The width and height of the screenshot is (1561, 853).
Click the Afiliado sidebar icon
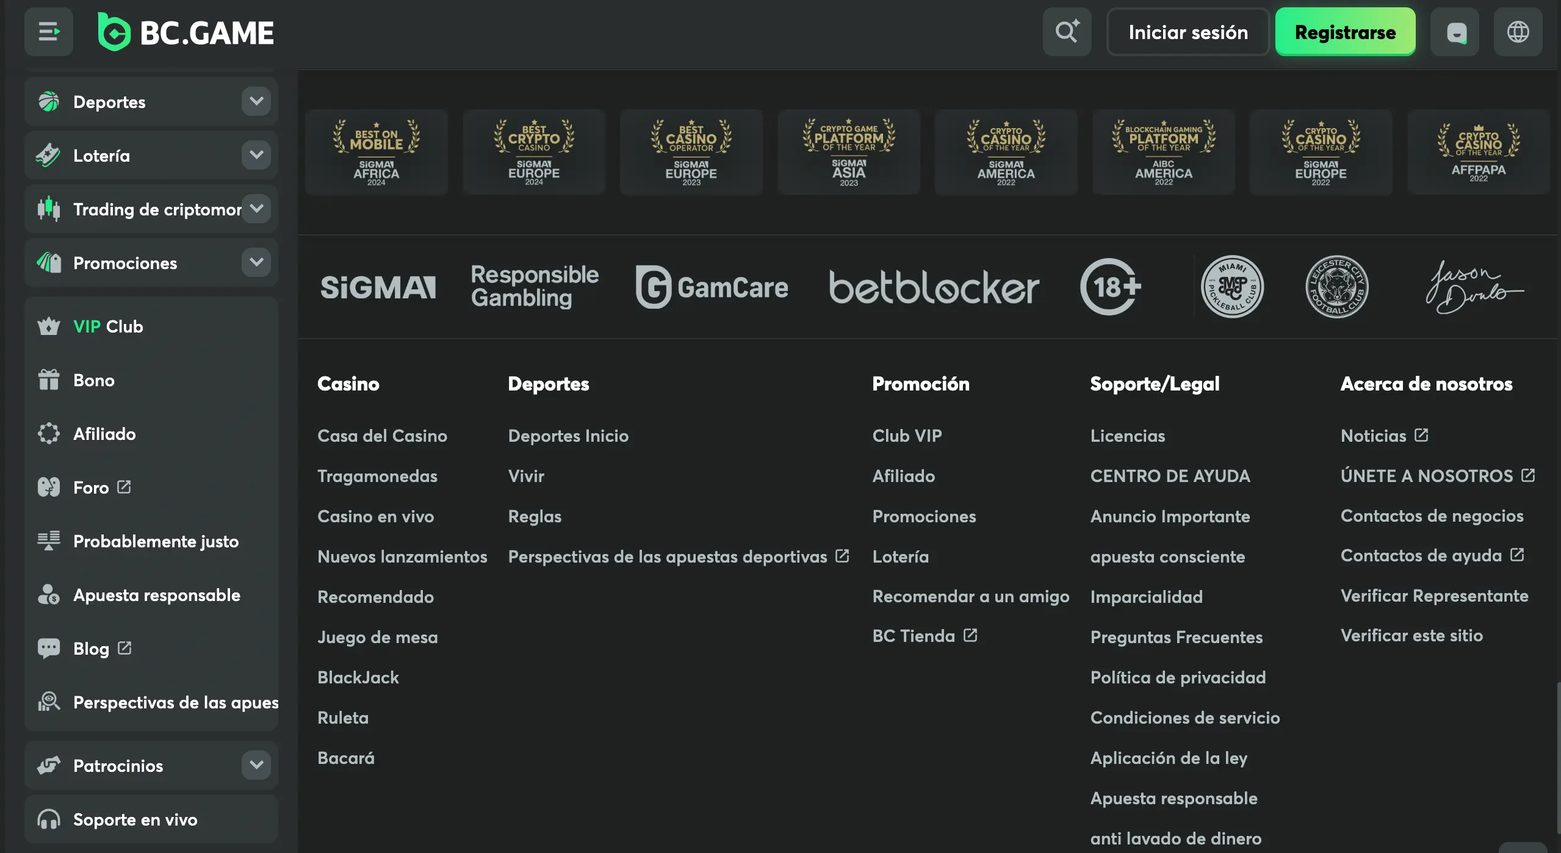49,433
